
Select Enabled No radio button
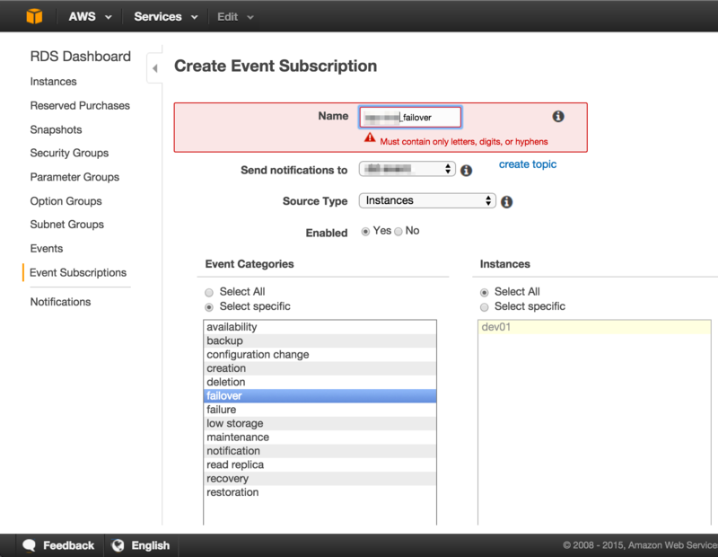coord(398,232)
